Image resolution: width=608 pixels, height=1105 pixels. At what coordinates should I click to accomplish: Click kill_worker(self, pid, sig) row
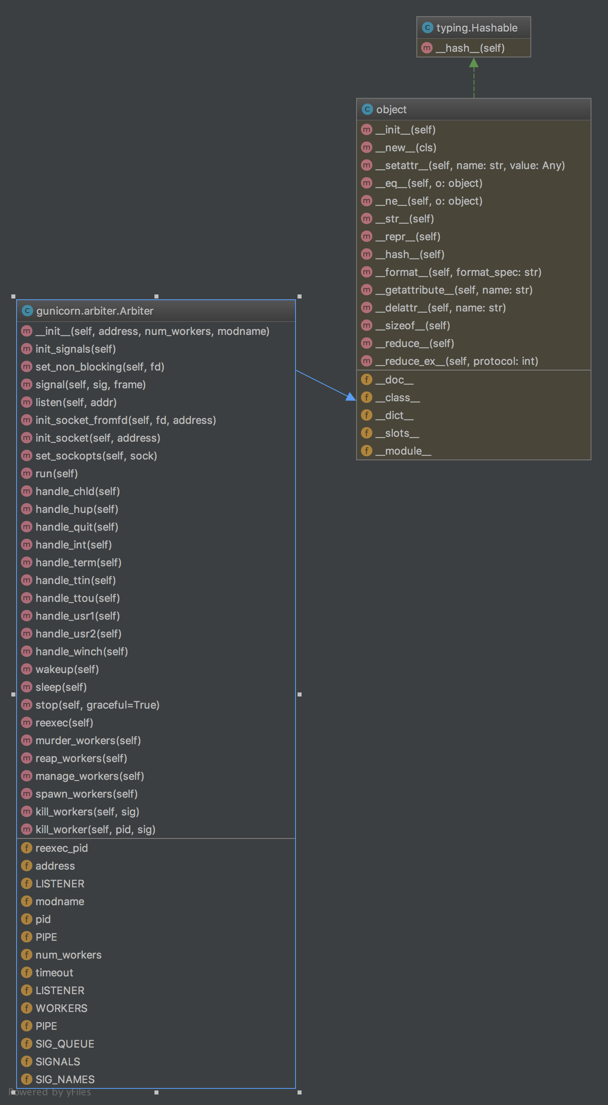click(x=156, y=829)
